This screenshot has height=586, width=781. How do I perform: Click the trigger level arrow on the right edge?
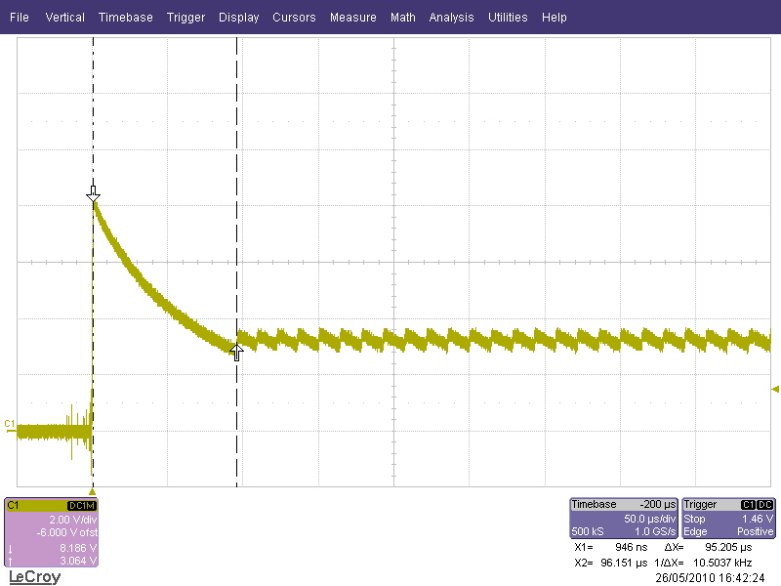(775, 389)
